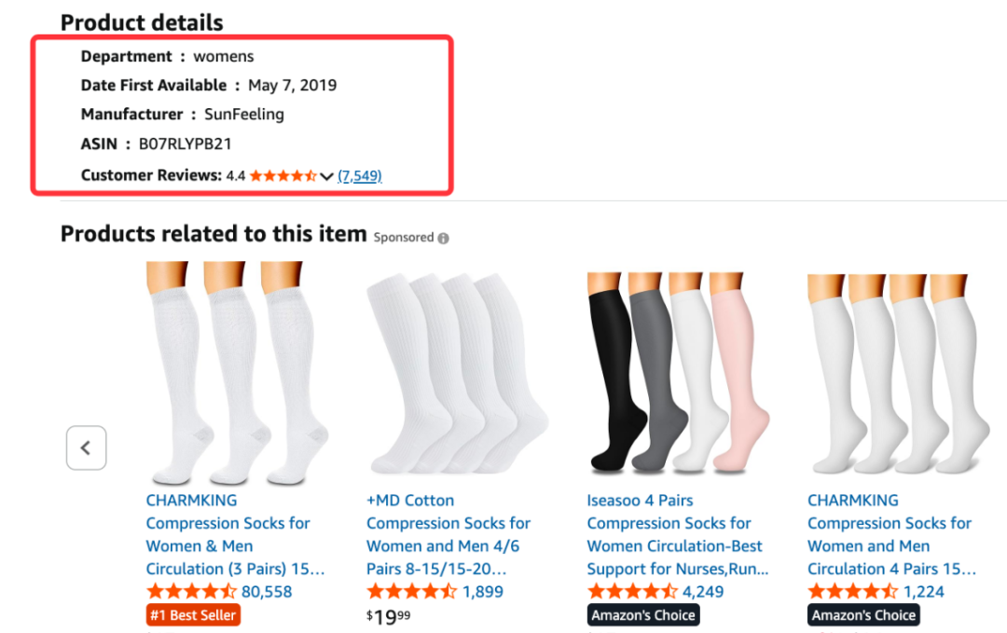Screen dimensions: 1007x633
Task: Open +MD Cotton compression socks image
Action: pyautogui.click(x=457, y=373)
